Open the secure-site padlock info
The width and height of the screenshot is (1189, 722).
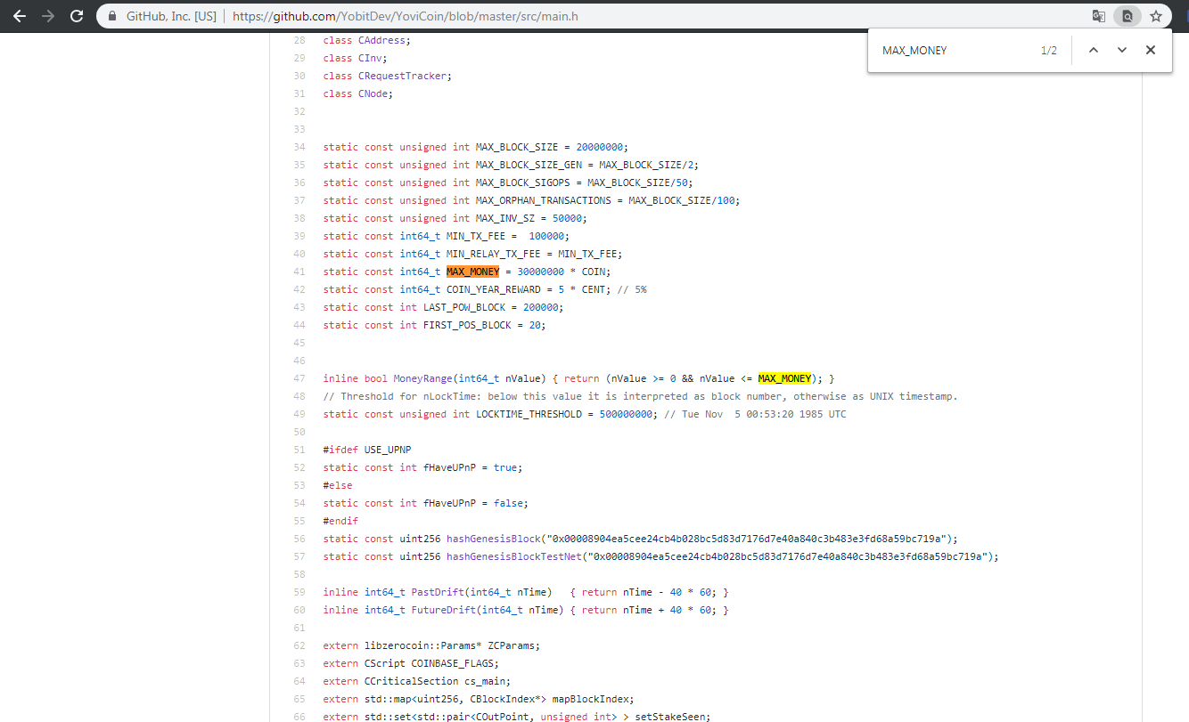coord(111,16)
